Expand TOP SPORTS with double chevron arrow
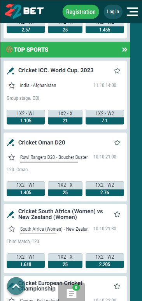 [x=124, y=50]
